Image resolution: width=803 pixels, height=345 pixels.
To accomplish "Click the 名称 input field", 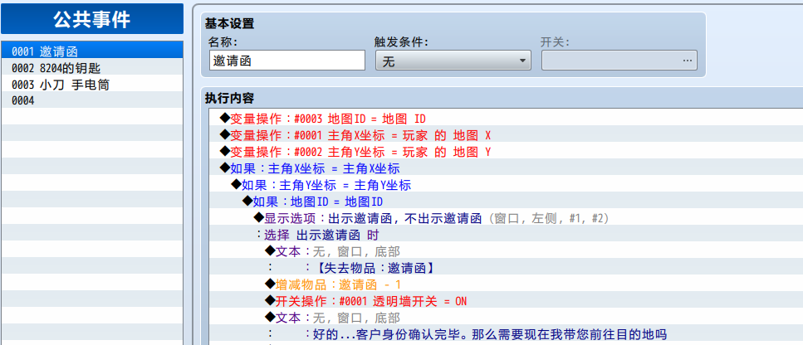I will click(287, 61).
